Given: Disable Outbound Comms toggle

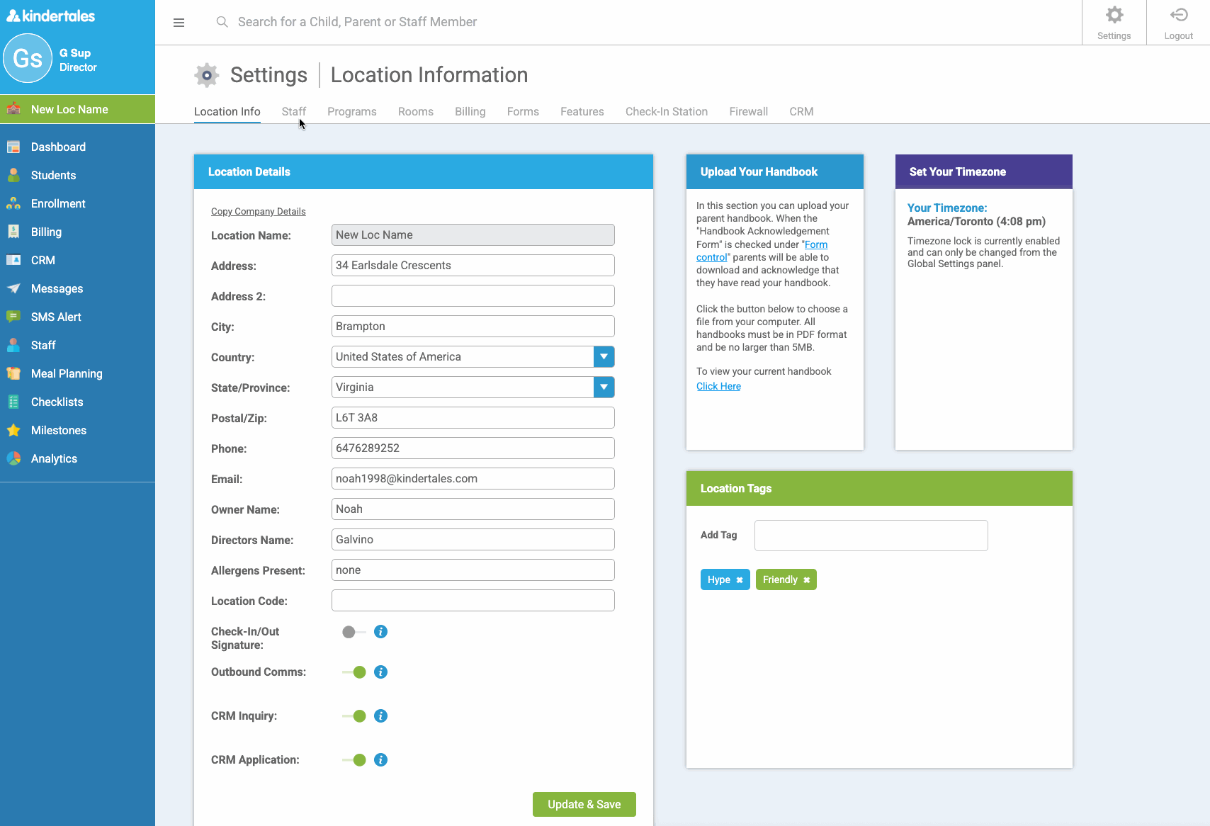Looking at the screenshot, I should click(354, 672).
